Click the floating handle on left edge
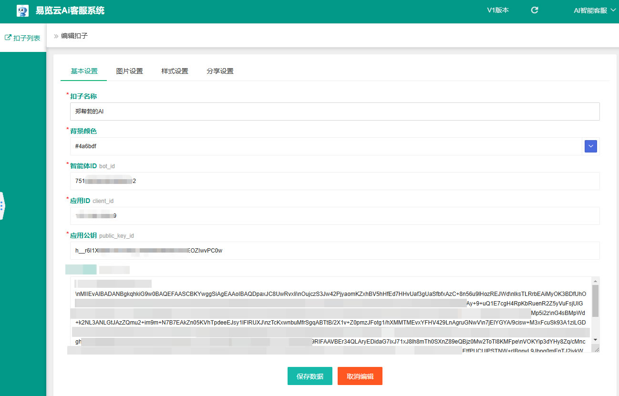 2,206
